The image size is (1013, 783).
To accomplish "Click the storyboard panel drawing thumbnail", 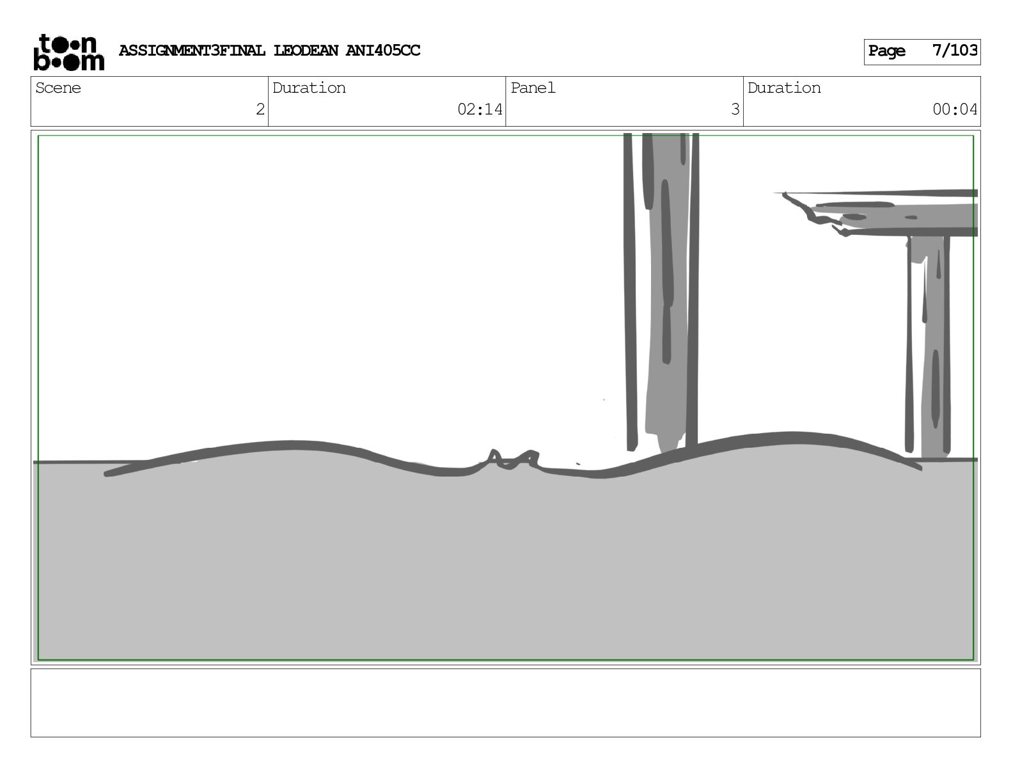I will [505, 397].
